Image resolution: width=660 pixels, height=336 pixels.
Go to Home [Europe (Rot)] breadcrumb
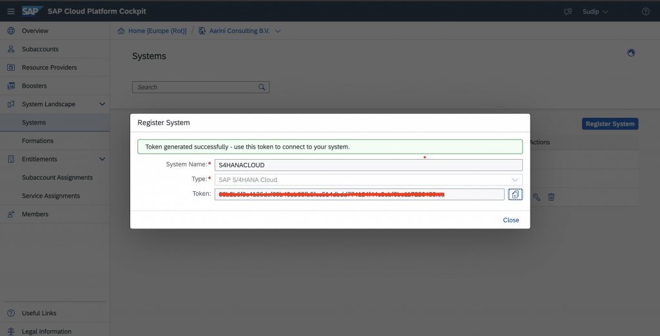click(157, 31)
